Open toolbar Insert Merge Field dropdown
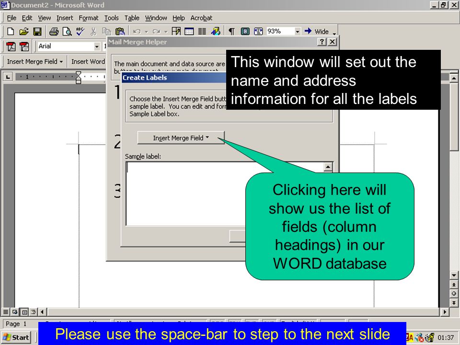This screenshot has width=460, height=345. tap(34, 62)
